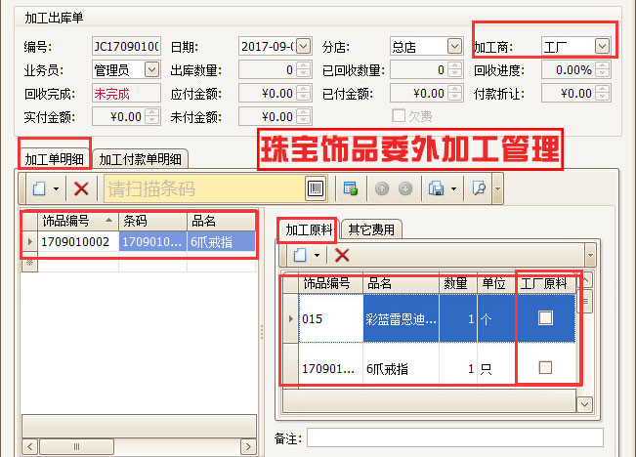Expand the 分店 dropdown showing 总店
Viewport: 636px width, 457px height.
[x=453, y=46]
